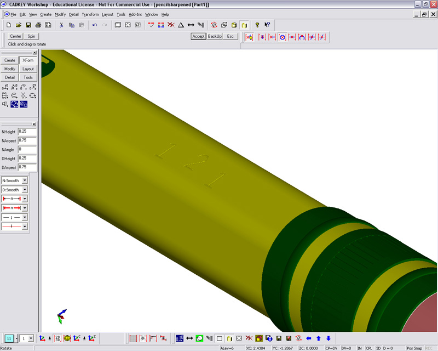Toggle the CPL status bar field
This screenshot has width=438, height=351.
pyautogui.click(x=369, y=348)
